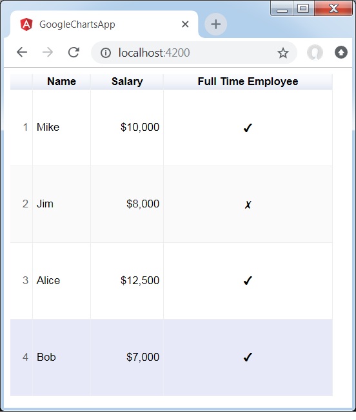This screenshot has height=420, width=356.
Task: Click the forward navigation arrow
Action: [48, 52]
